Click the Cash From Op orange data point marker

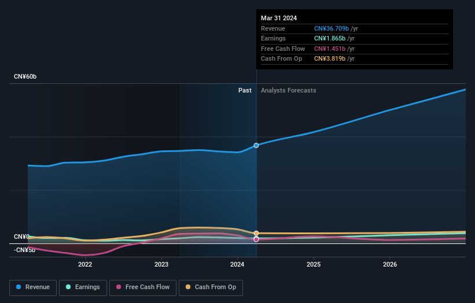click(256, 233)
